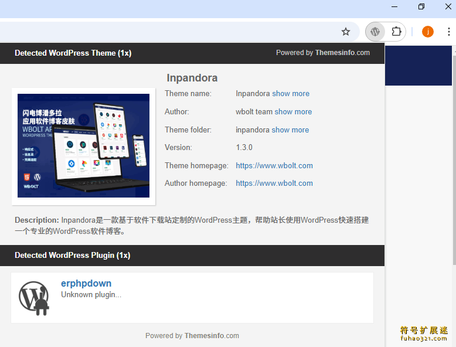The height and width of the screenshot is (347, 456).
Task: Open Chrome's three-dot menu
Action: [x=449, y=32]
